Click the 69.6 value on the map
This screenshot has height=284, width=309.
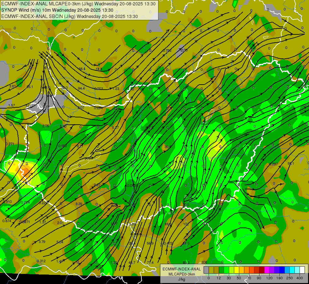(x=186, y=263)
